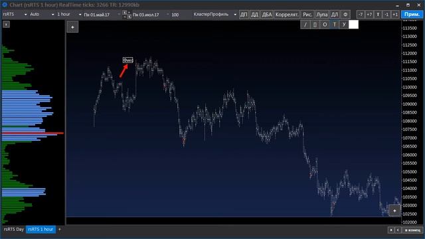Toggle the Рис. drawing tools button
The image size is (425, 239).
pyautogui.click(x=307, y=15)
